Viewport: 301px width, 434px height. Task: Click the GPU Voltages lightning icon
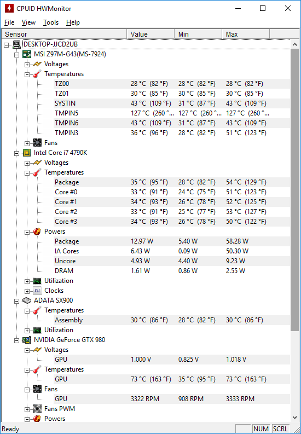(37, 350)
